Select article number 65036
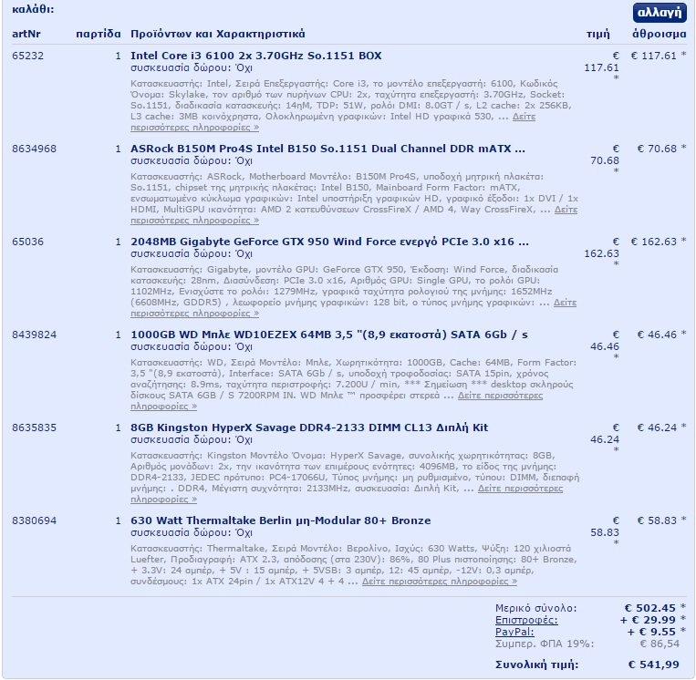The width and height of the screenshot is (696, 680). coord(28,242)
